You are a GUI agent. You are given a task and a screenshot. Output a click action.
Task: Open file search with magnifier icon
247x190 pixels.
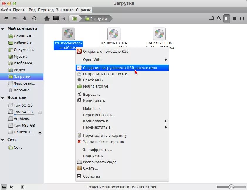tap(219, 18)
